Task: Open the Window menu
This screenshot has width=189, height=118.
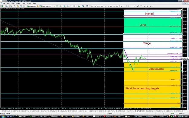Action: tap(29, 3)
